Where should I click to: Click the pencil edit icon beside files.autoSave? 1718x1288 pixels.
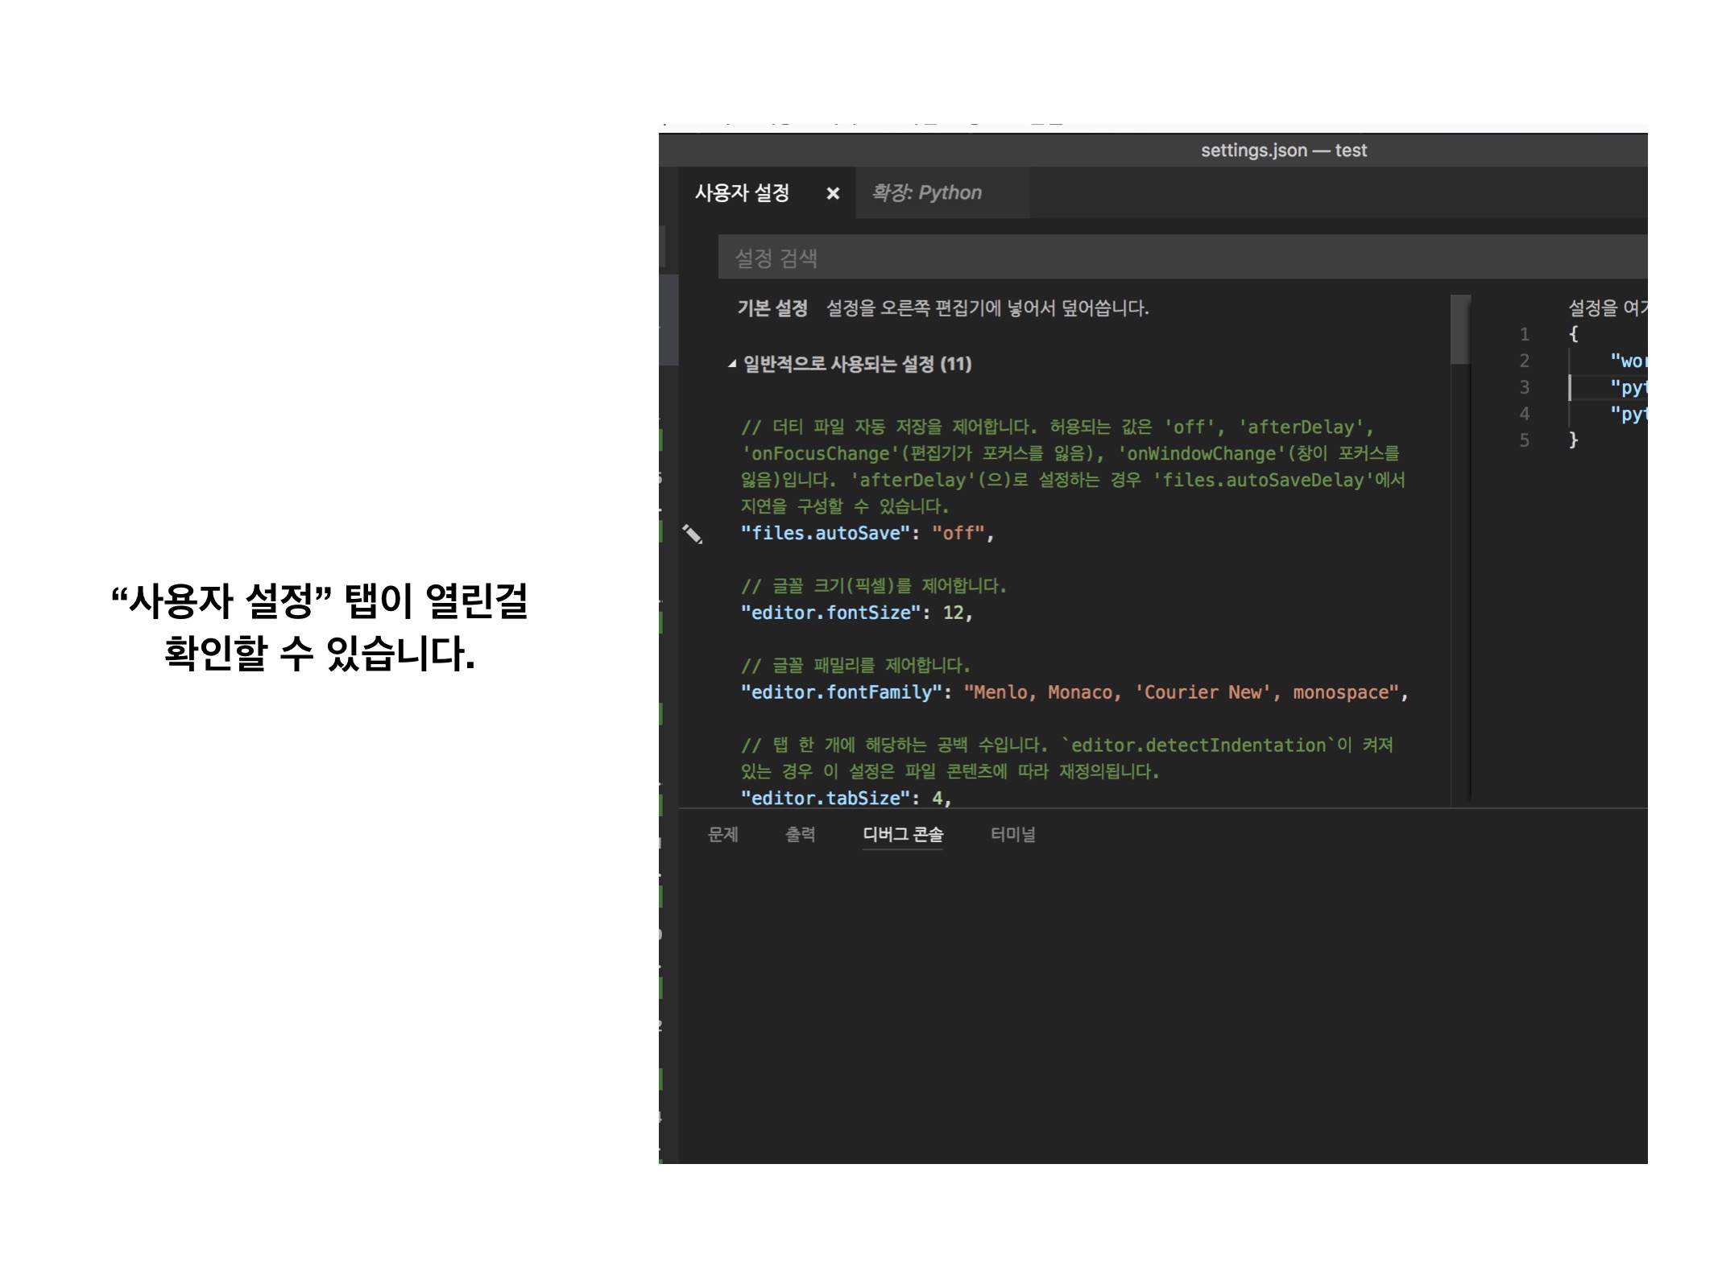point(692,534)
